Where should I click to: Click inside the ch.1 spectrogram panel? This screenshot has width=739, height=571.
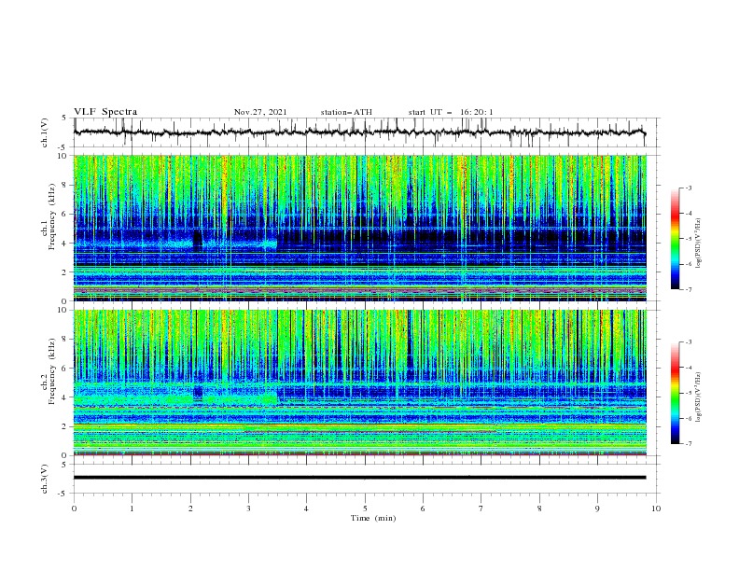pos(360,228)
